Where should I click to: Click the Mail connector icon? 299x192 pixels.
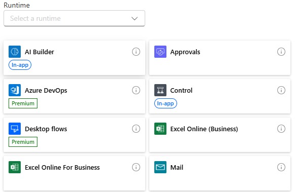[160, 167]
